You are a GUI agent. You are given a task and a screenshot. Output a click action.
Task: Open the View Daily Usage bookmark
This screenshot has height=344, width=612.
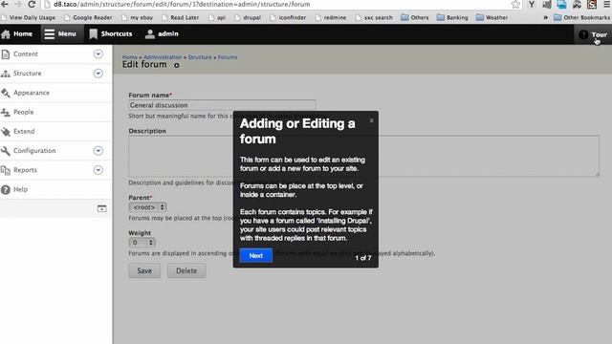[28, 17]
